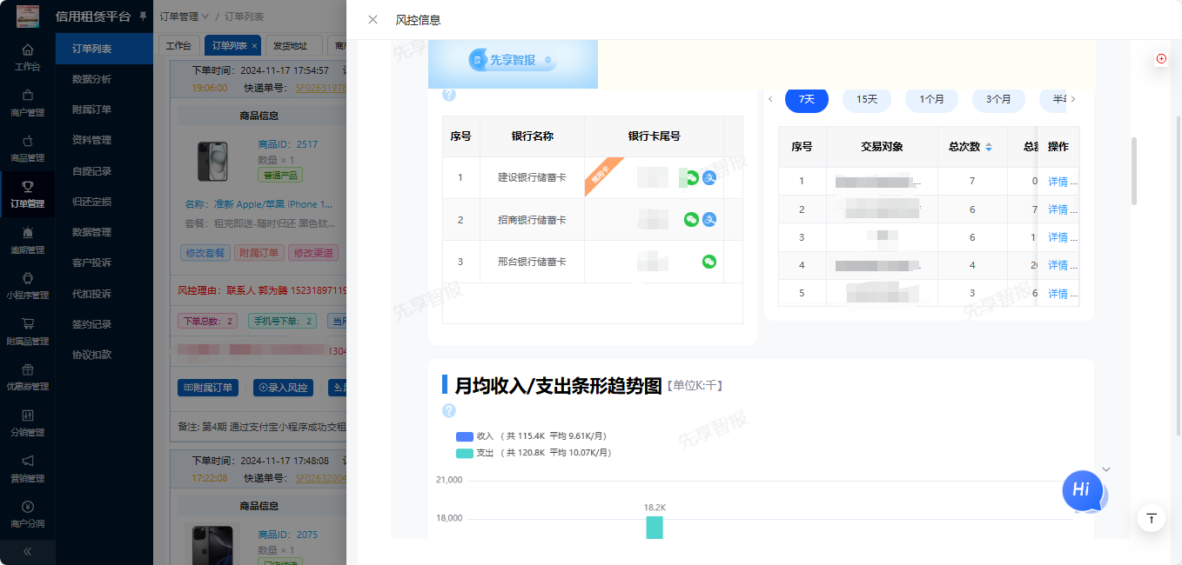Click Alipay icon in 建设银行储蓄卡 row
The width and height of the screenshot is (1182, 565).
(x=709, y=177)
